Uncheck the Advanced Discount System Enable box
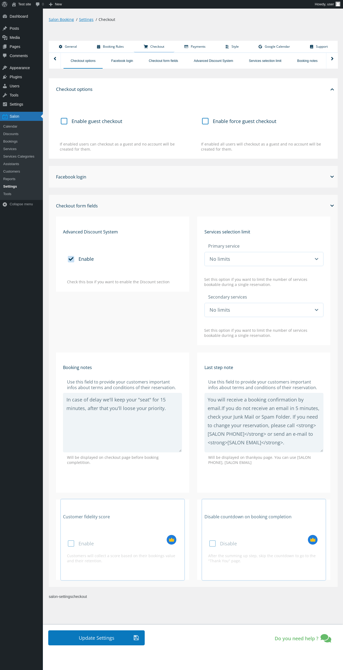 71,259
